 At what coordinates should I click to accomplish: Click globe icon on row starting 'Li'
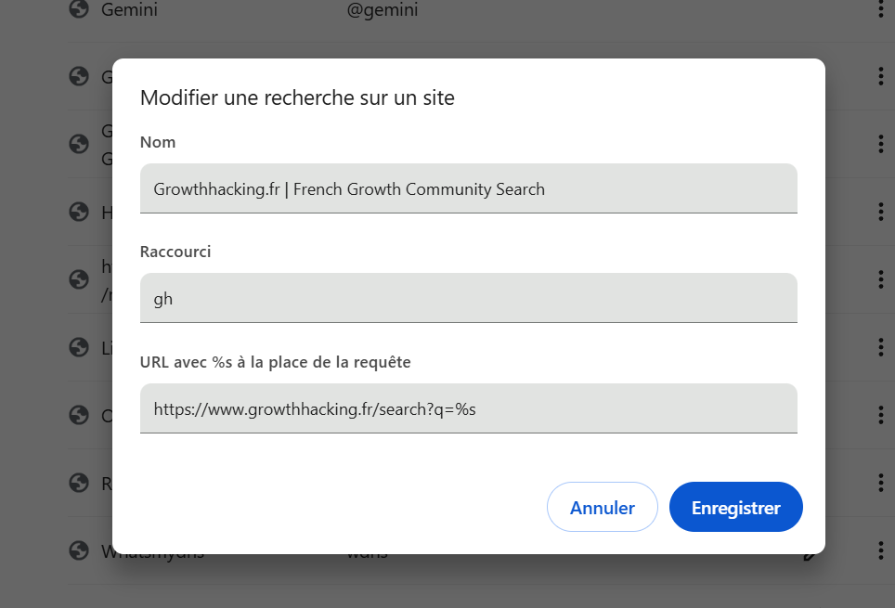point(79,347)
